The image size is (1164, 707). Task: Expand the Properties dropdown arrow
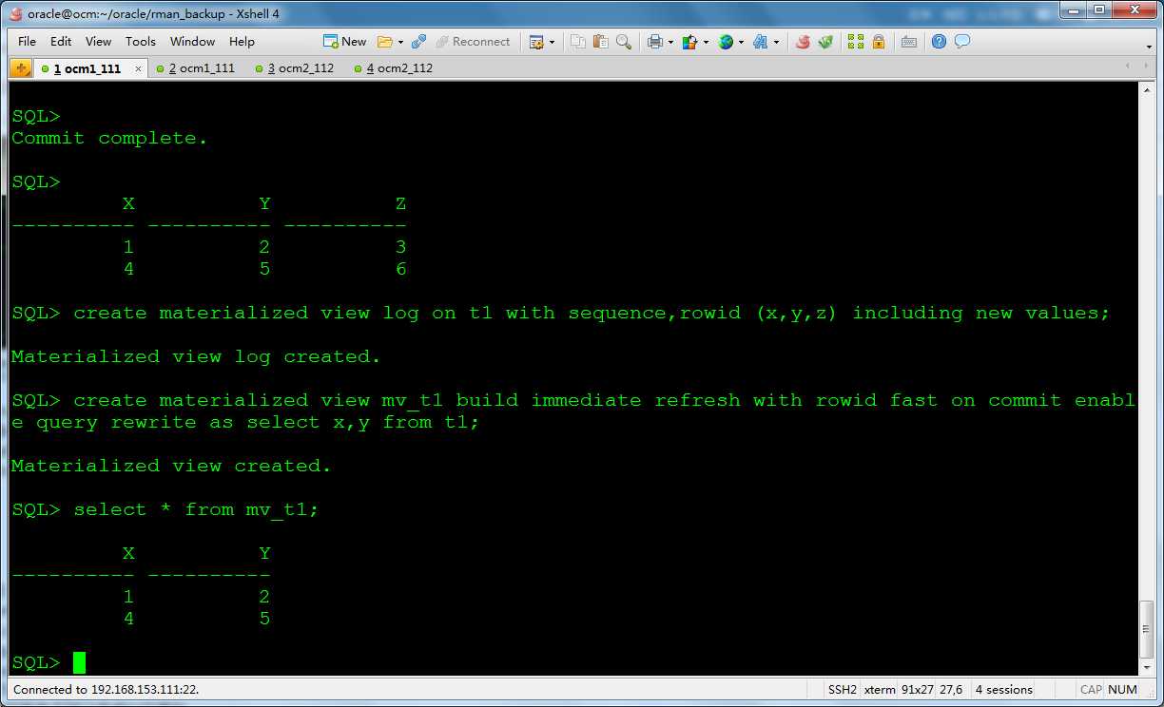(x=552, y=42)
